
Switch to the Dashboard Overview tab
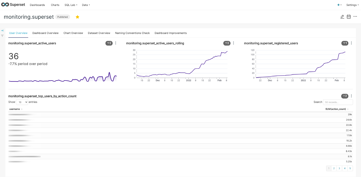(x=45, y=33)
